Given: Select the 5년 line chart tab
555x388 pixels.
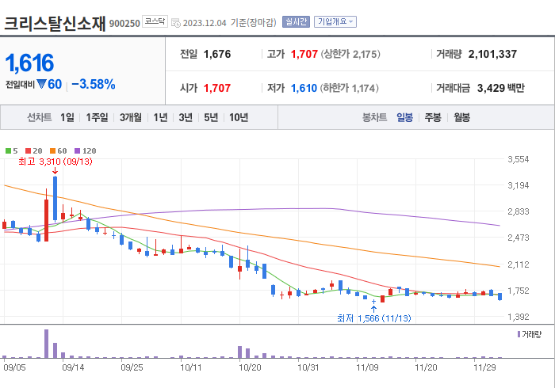Looking at the screenshot, I should pyautogui.click(x=211, y=117).
